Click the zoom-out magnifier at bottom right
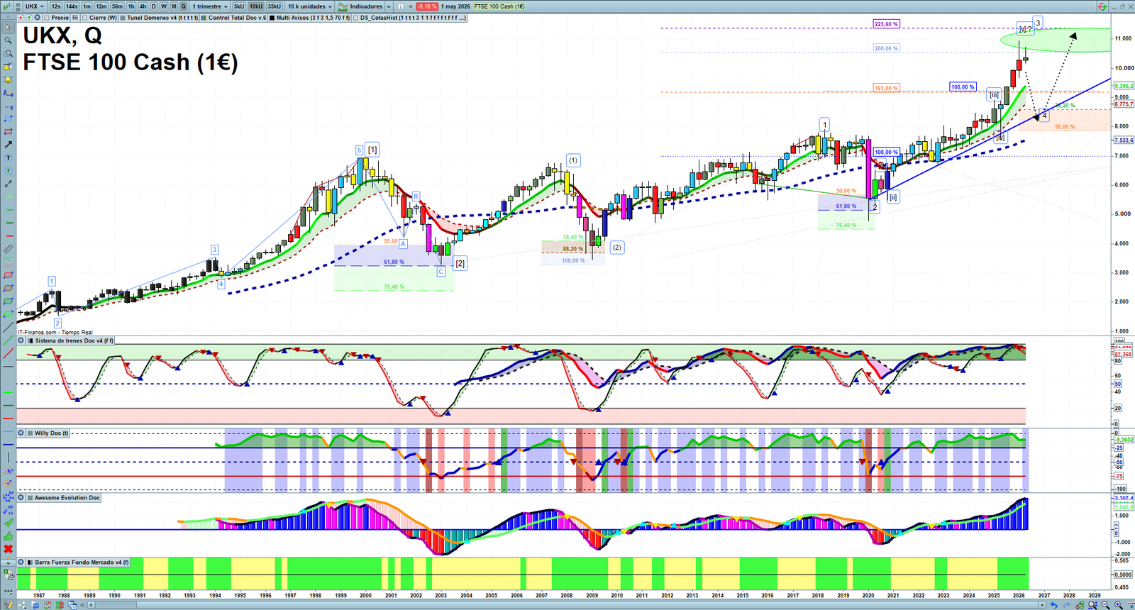The width and height of the screenshot is (1135, 610). pyautogui.click(x=1105, y=605)
